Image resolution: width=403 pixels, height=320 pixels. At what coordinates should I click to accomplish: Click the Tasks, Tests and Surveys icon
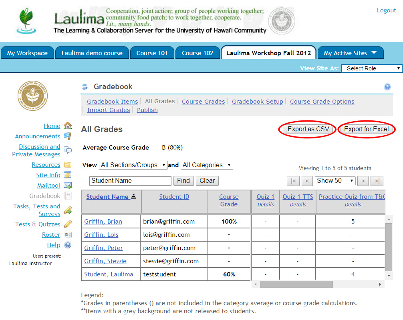coord(68,210)
